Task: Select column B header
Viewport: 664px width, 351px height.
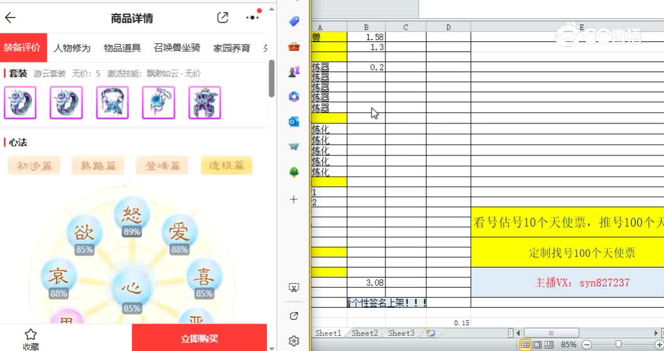Action: (x=366, y=27)
